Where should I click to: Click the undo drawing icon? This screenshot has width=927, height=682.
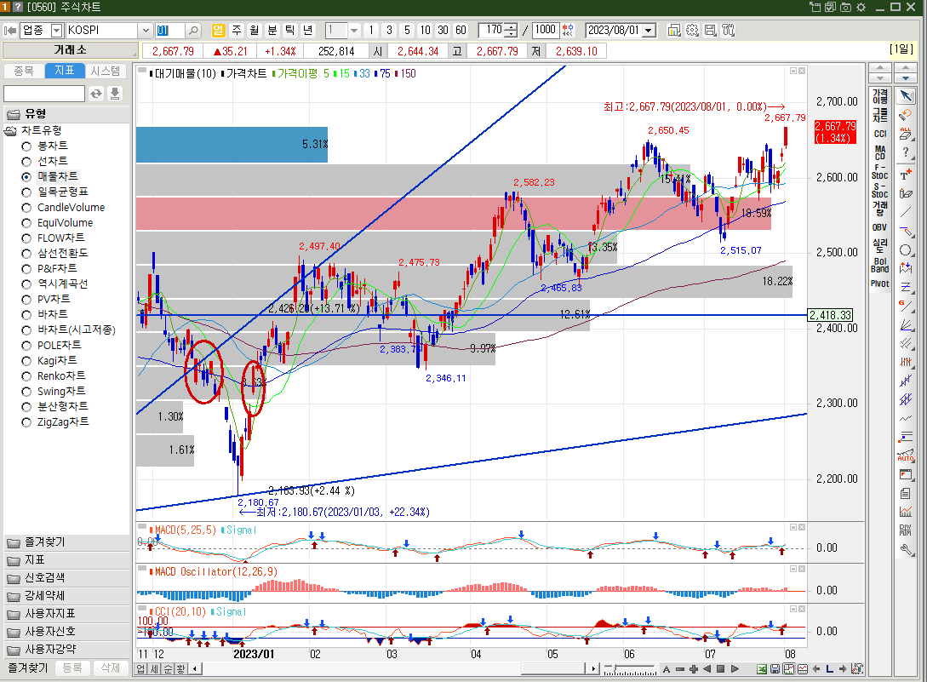pyautogui.click(x=905, y=115)
